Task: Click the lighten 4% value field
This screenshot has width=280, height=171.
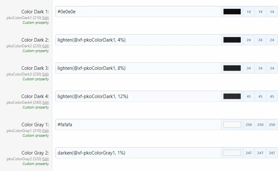Action: click(138, 40)
